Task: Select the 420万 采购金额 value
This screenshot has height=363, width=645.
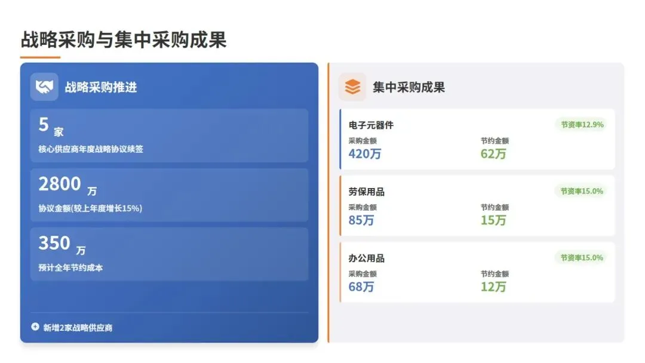Action: coord(365,154)
